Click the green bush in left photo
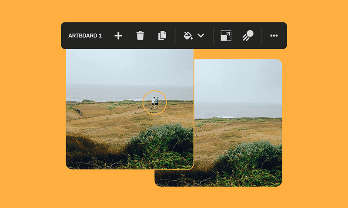The height and width of the screenshot is (208, 348). (x=161, y=139)
